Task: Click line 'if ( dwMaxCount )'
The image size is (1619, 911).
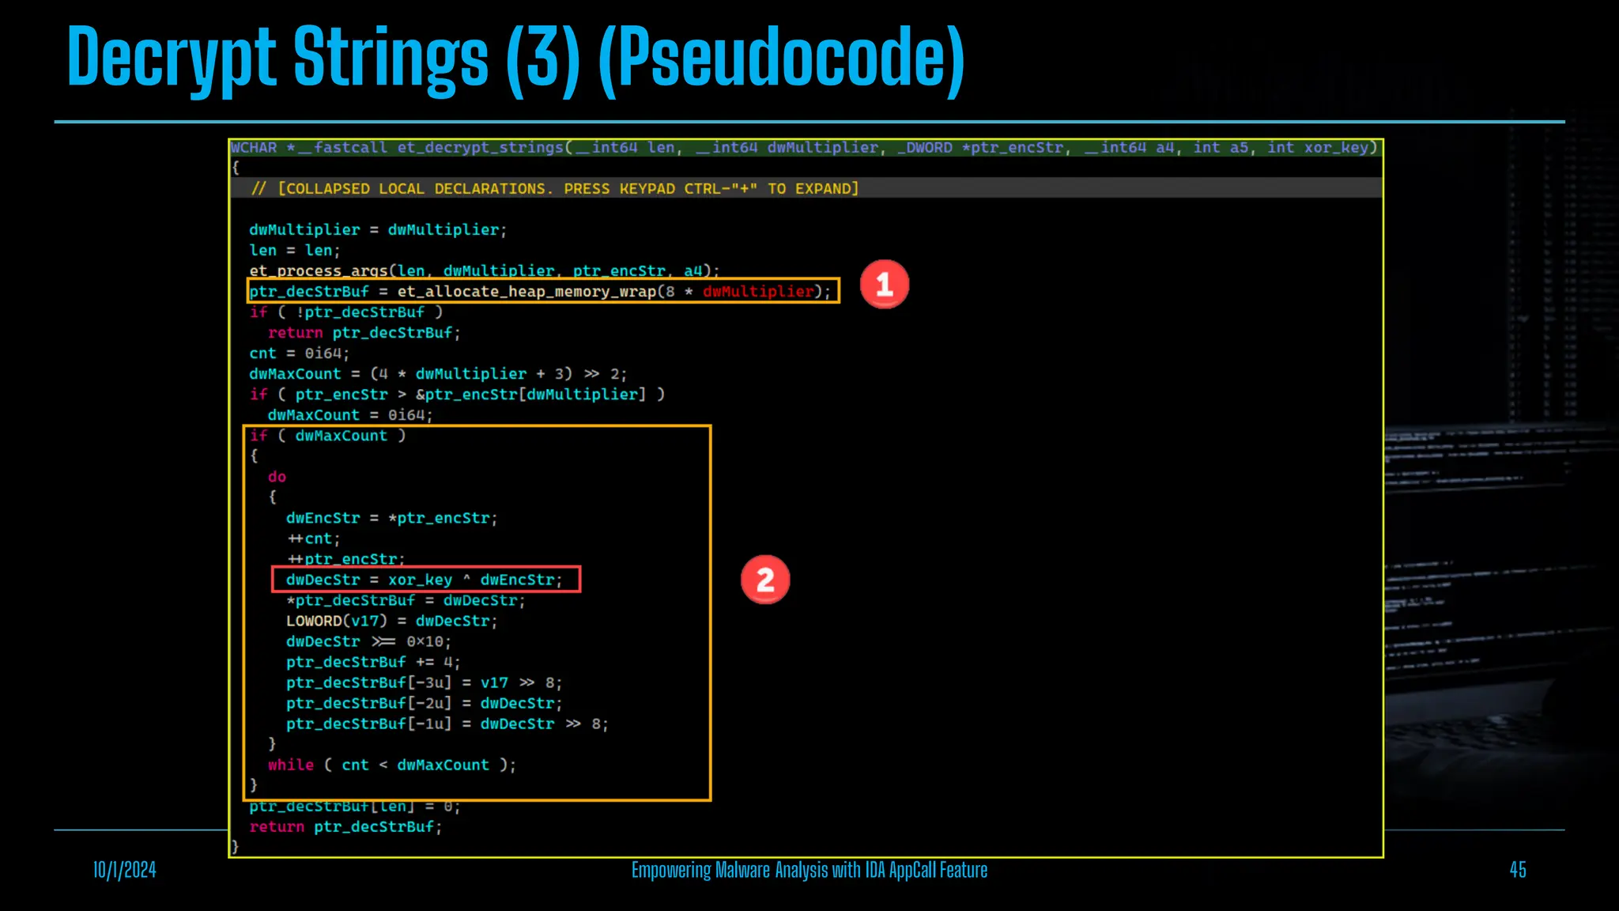Action: click(x=327, y=436)
